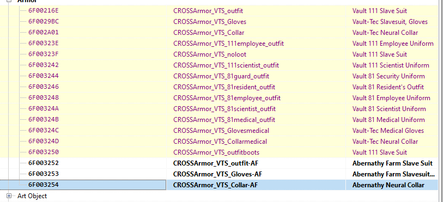The width and height of the screenshot is (444, 202).
Task: Click the Abernathy Neural Collar name
Action: pos(388,185)
